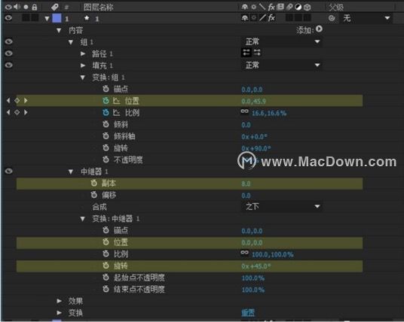Select first path direction button for 路径 1
The height and width of the screenshot is (322, 404).
(246, 53)
